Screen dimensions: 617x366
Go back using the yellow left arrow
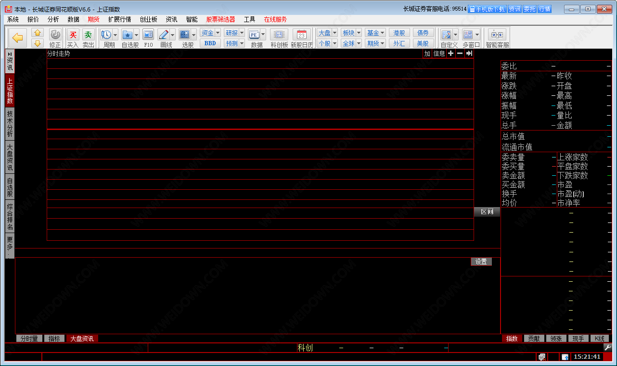click(18, 38)
